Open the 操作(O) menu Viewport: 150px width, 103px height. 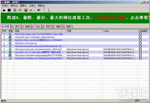point(14,6)
